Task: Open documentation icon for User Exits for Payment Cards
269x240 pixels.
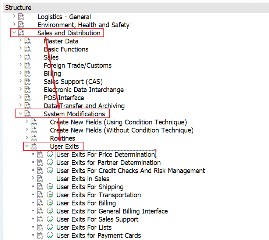Action: (40, 235)
